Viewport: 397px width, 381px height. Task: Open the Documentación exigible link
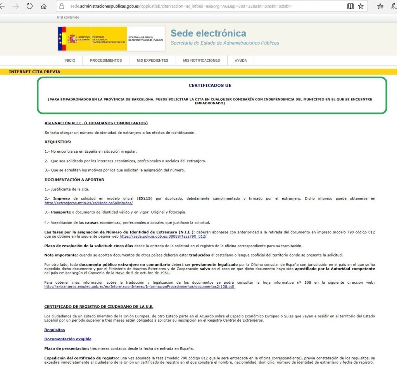[68, 339]
